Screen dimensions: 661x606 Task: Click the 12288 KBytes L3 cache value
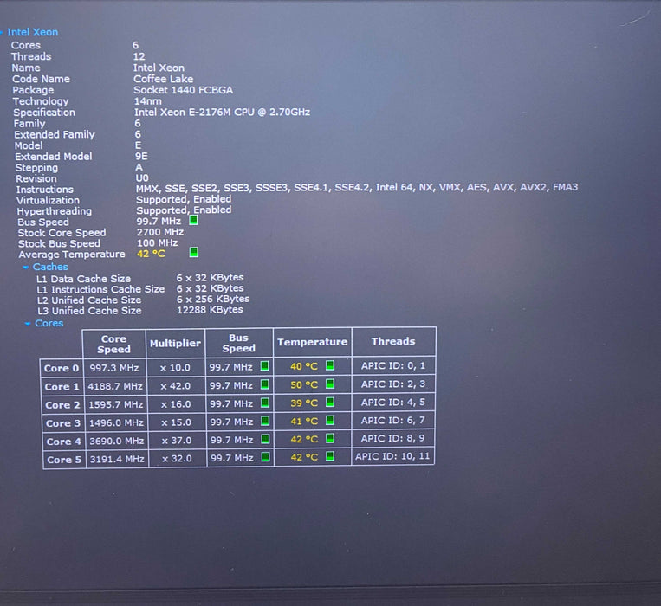(210, 310)
